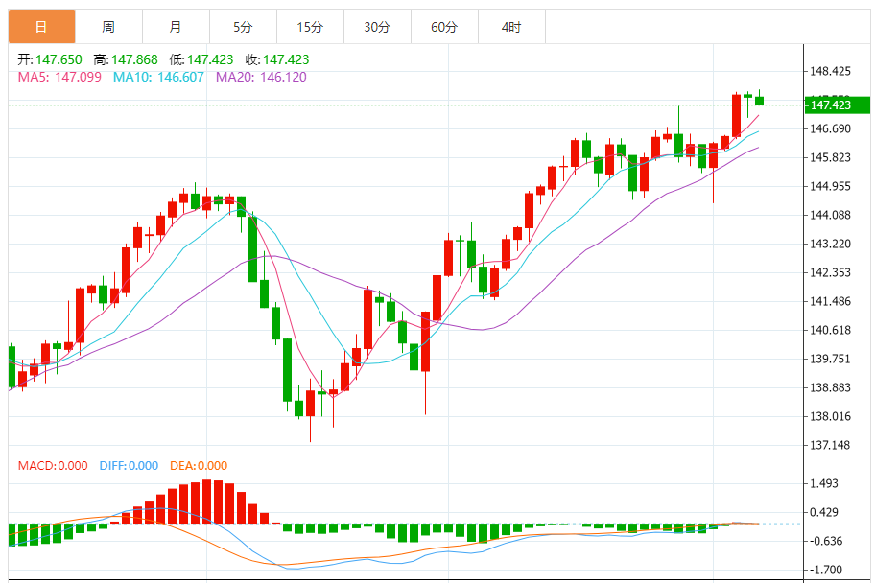875x583 pixels.
Task: Click the MA20: 146.120 label
Action: (261, 77)
